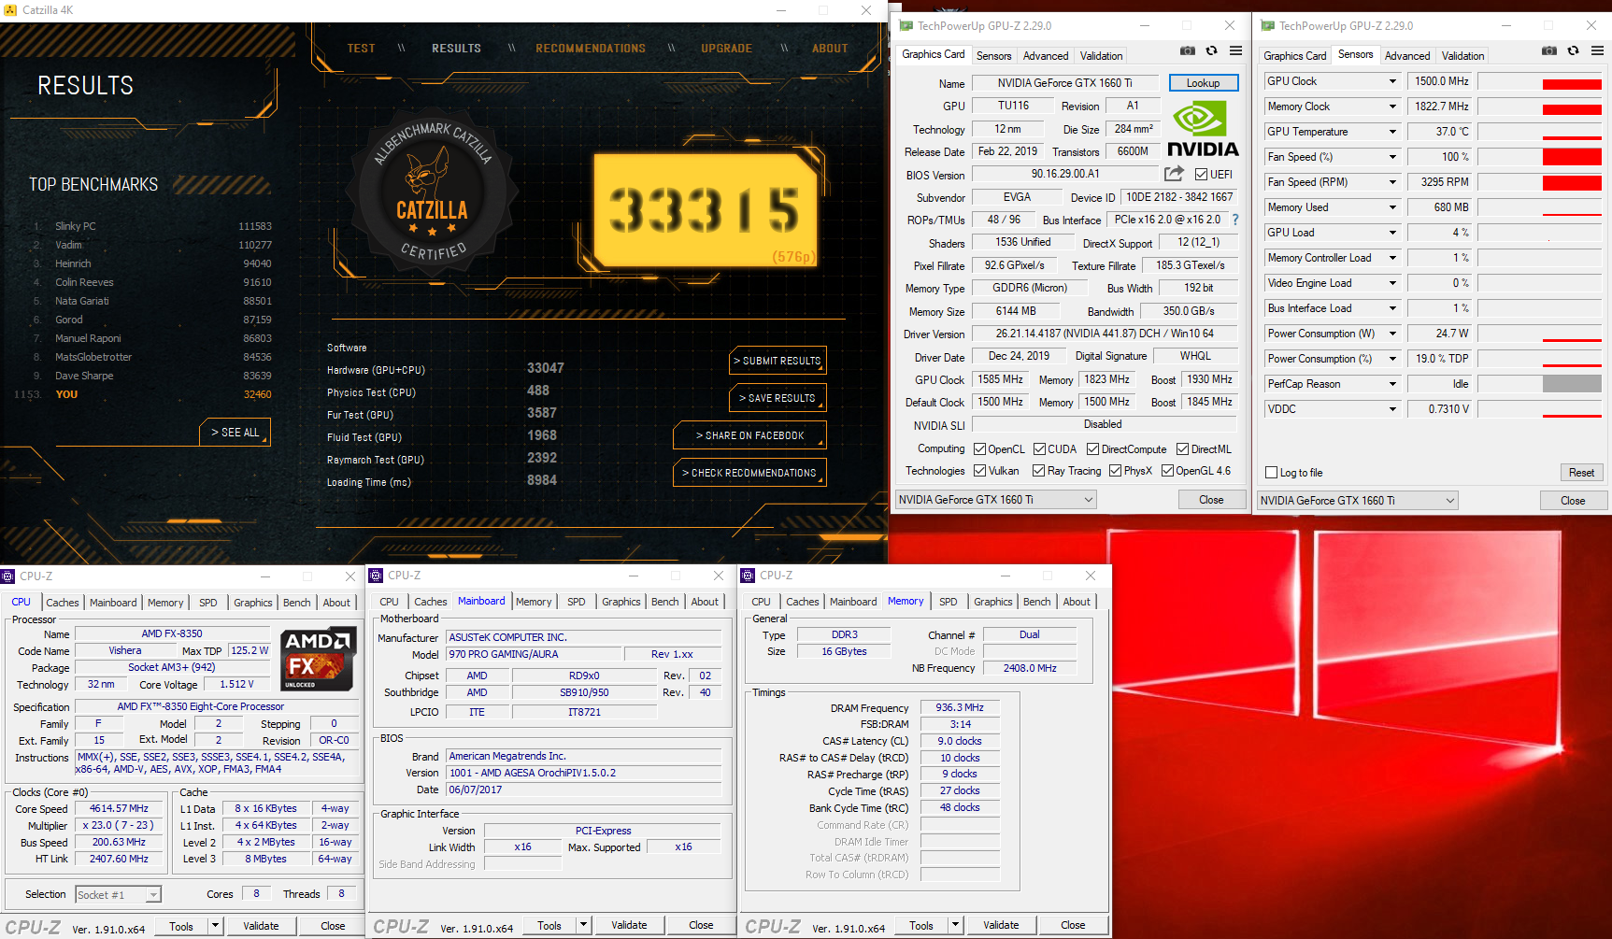
Task: Open UPGRADE tab in Catzilla
Action: coord(726,49)
